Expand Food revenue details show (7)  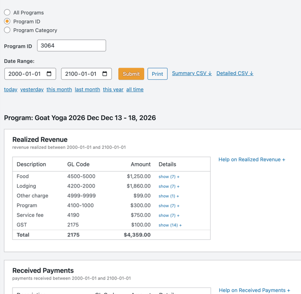[169, 177]
